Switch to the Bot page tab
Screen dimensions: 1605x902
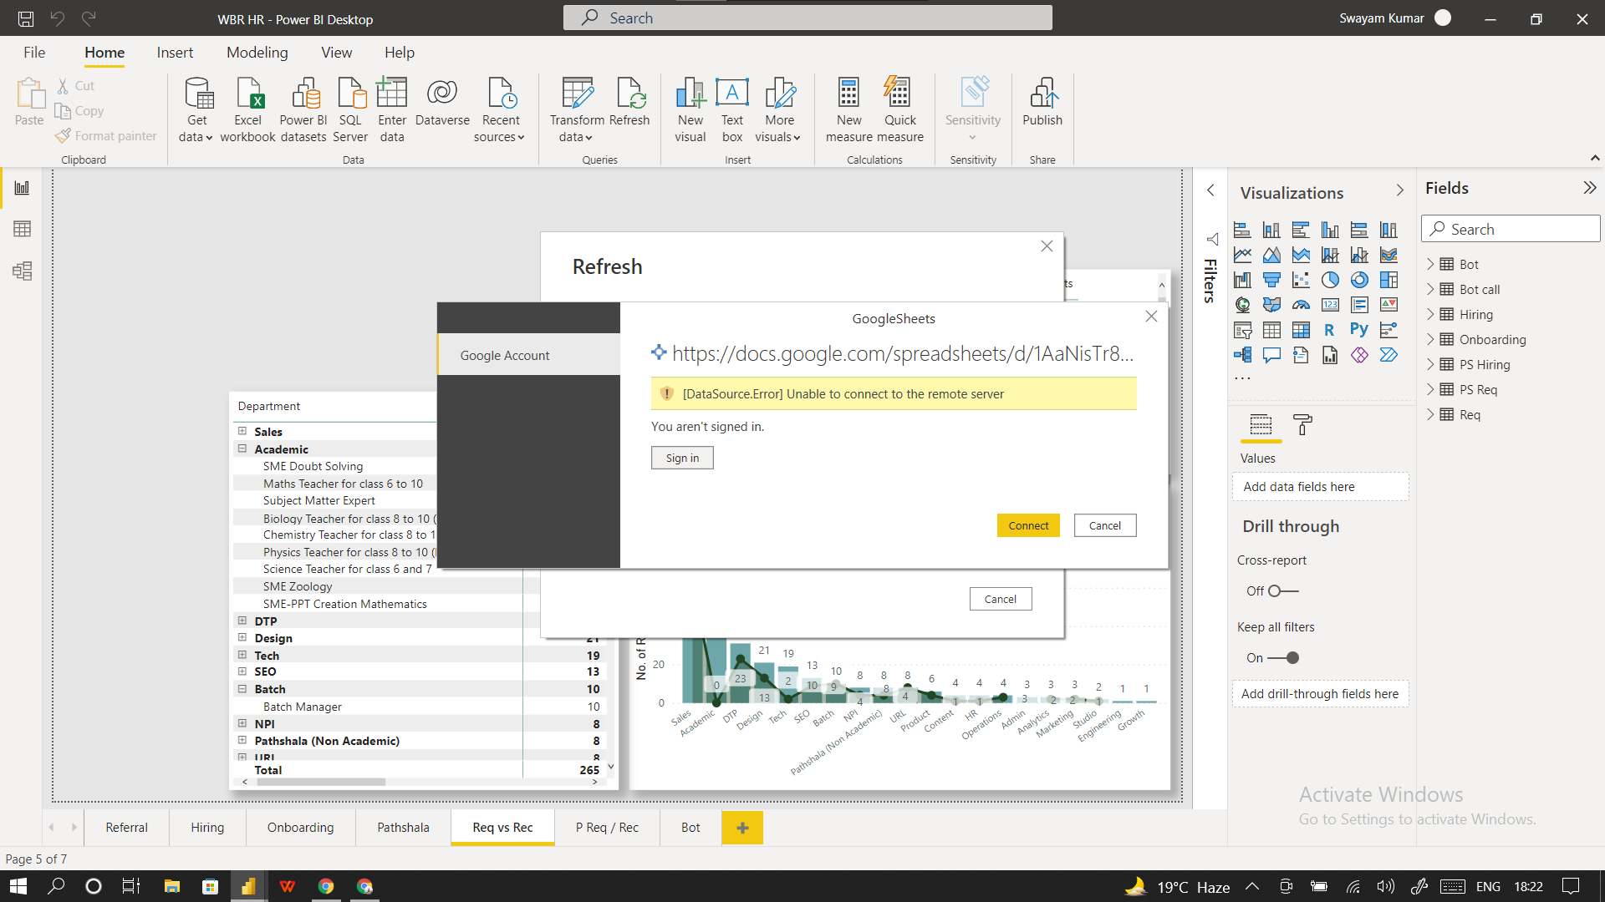click(x=690, y=827)
